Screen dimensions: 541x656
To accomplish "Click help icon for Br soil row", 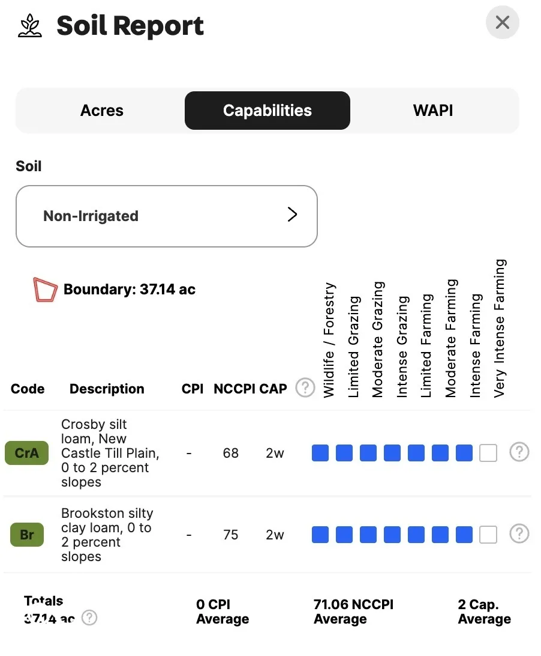I will 519,534.
